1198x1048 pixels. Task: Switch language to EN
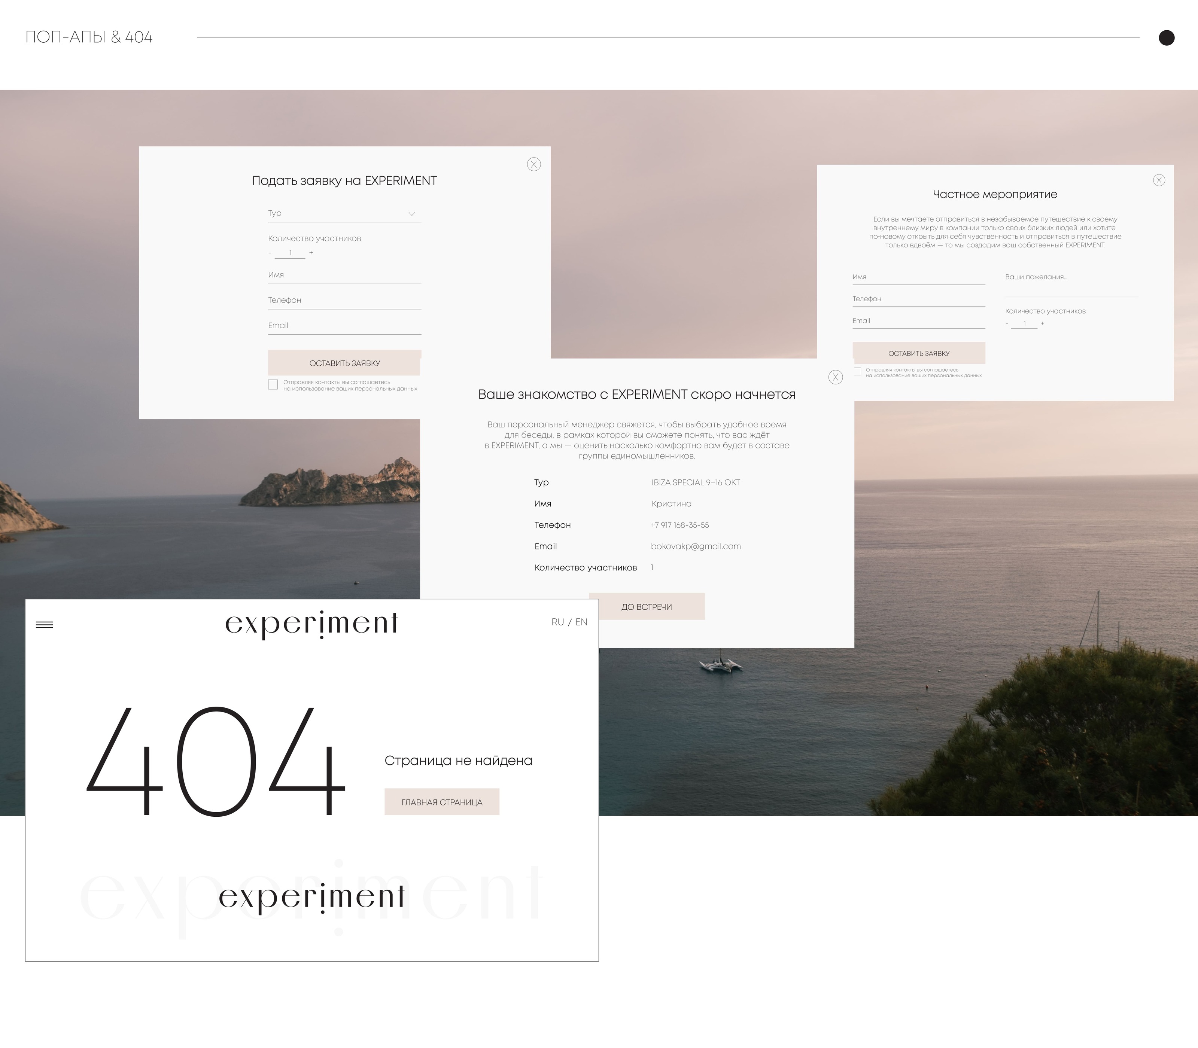(581, 622)
